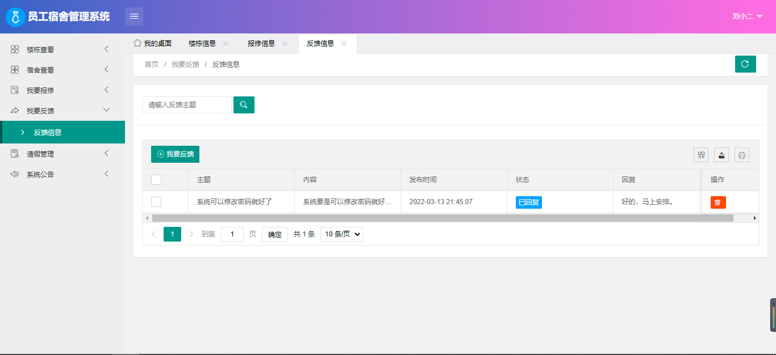Click the 我要反馈 share icon

pyautogui.click(x=15, y=111)
